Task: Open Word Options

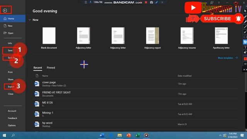Action: coord(12,125)
